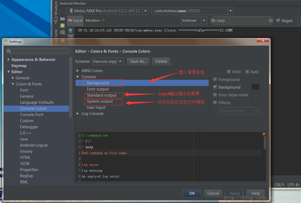Enable the Error stripe mark checkbox
This screenshot has width=301, height=203.
(x=215, y=95)
